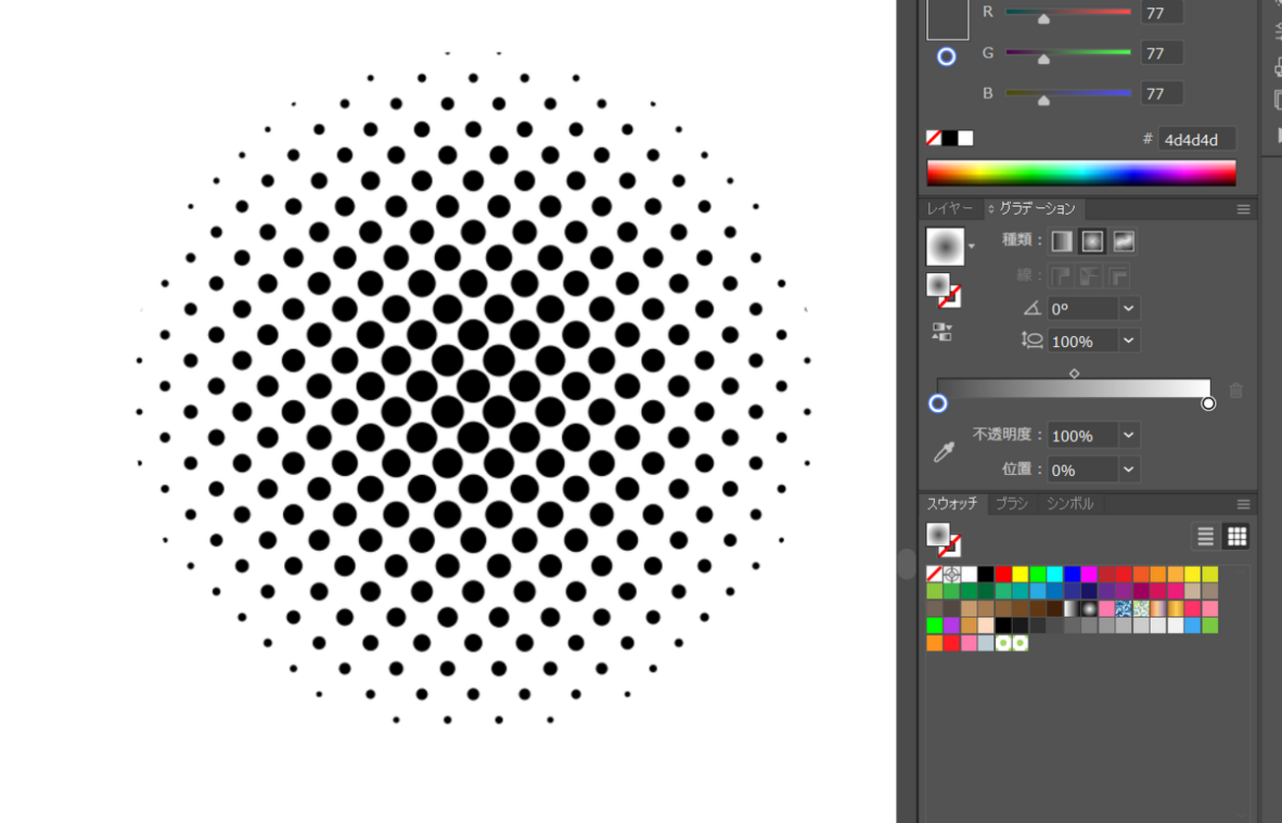1282x823 pixels.
Task: Select the red swatch in the top row
Action: click(x=1003, y=575)
